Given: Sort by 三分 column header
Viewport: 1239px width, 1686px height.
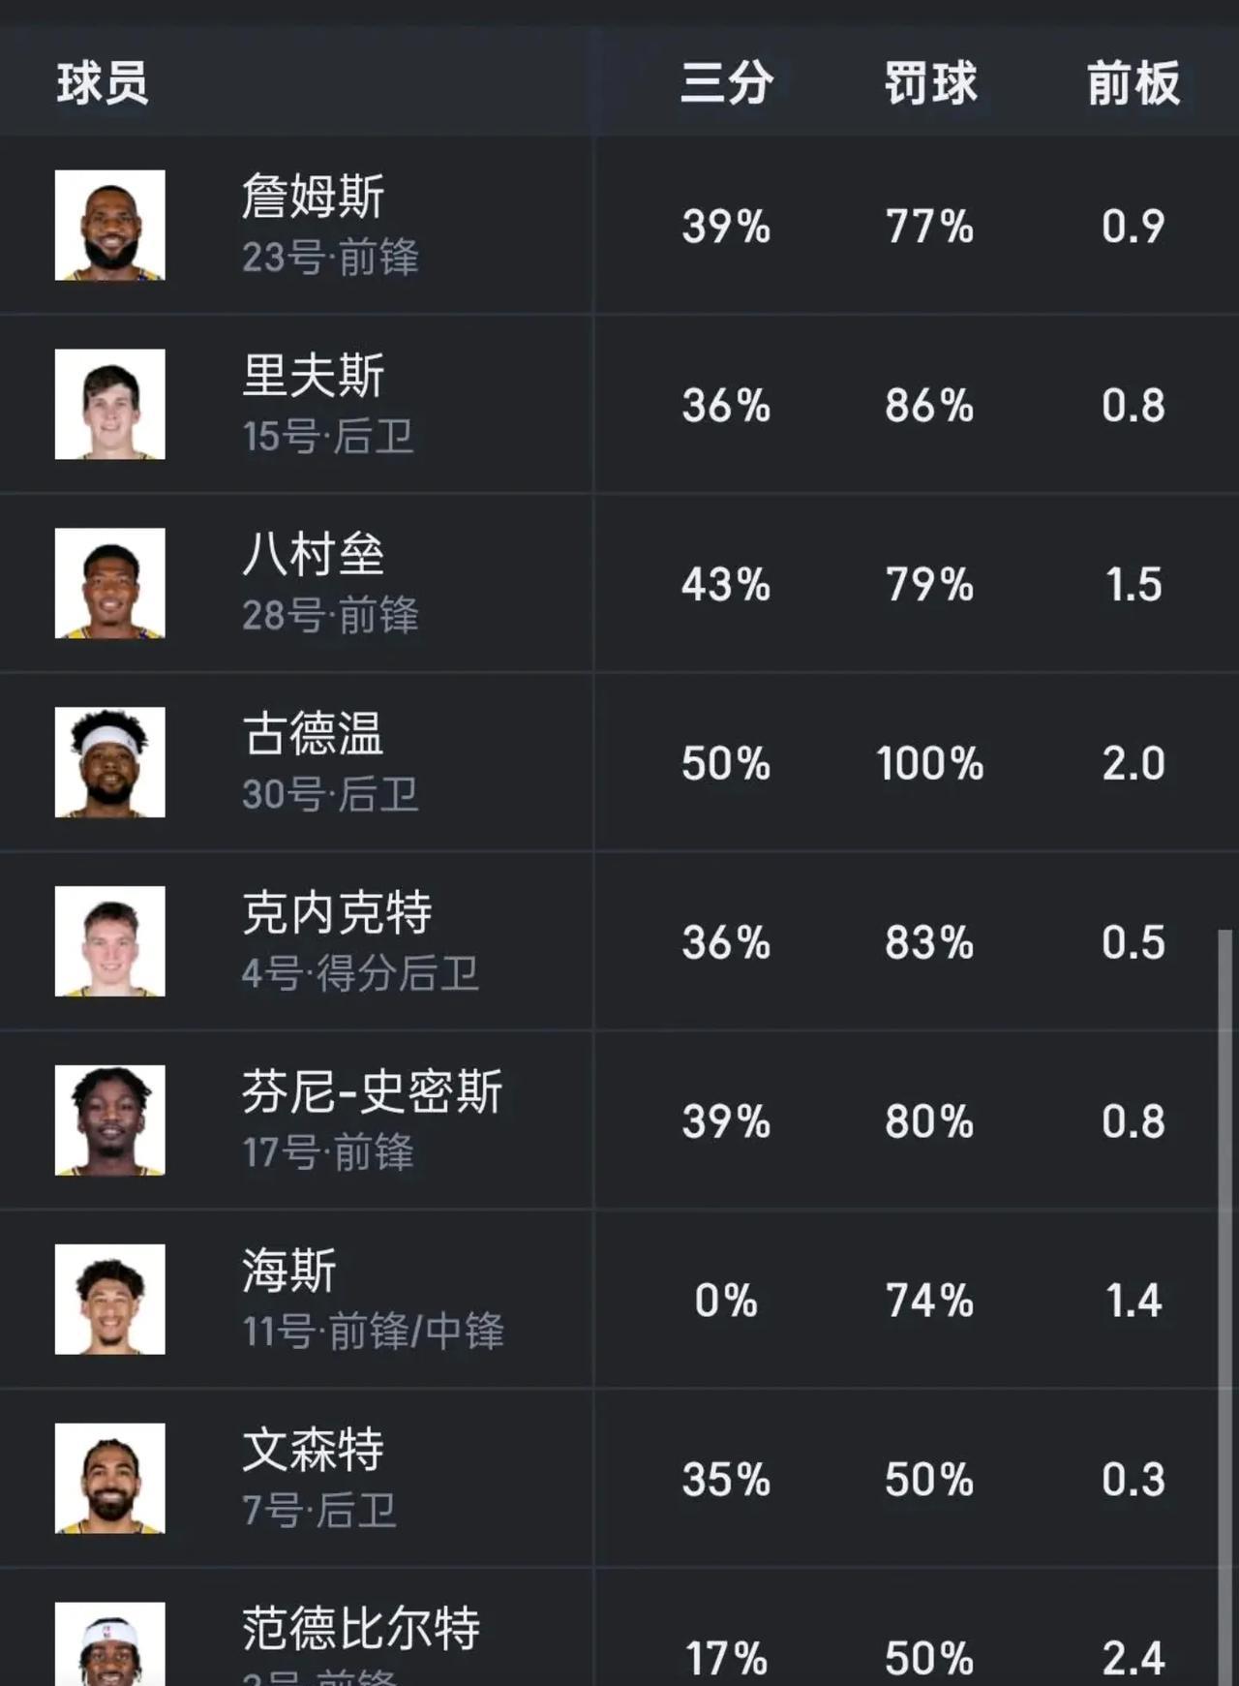Looking at the screenshot, I should tap(727, 82).
